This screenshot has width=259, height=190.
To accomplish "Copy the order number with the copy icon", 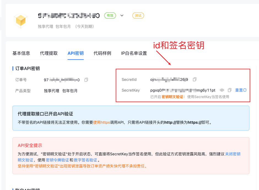I will tap(86, 80).
